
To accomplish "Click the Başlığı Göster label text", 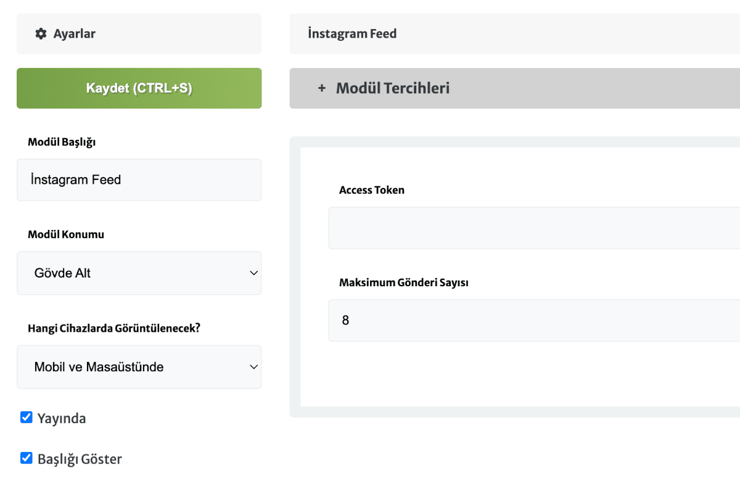I will pyautogui.click(x=80, y=459).
